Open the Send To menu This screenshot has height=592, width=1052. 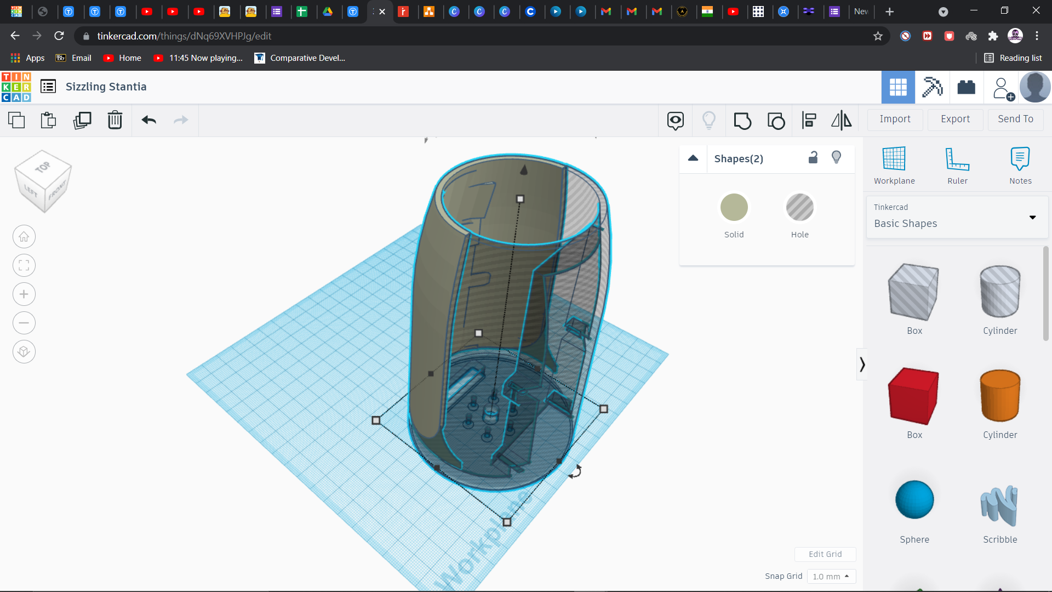coord(1015,119)
